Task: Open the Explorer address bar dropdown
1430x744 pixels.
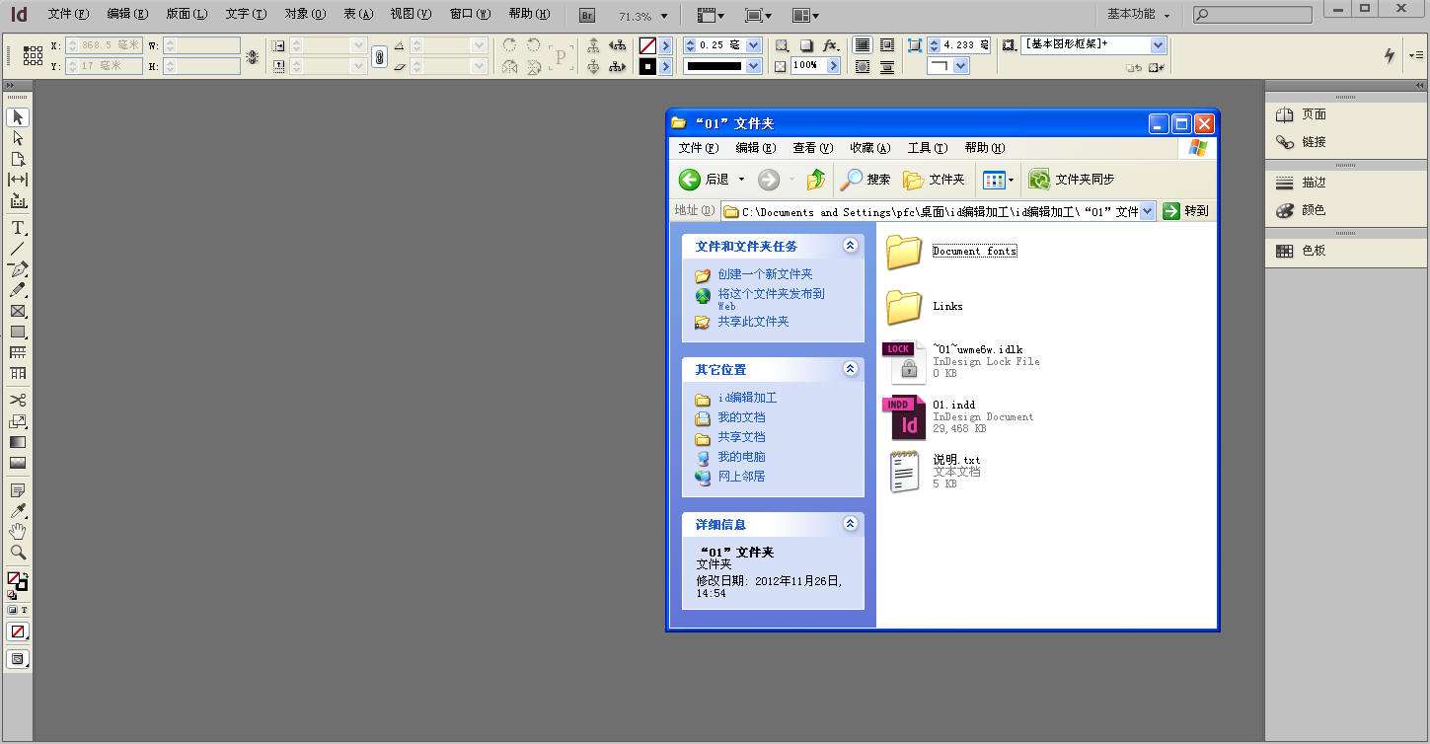Action: 1148,211
